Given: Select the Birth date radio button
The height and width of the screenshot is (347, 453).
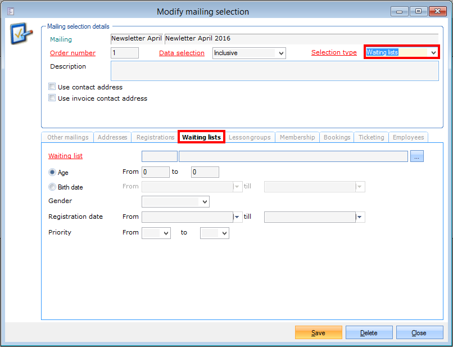Looking at the screenshot, I should click(52, 187).
